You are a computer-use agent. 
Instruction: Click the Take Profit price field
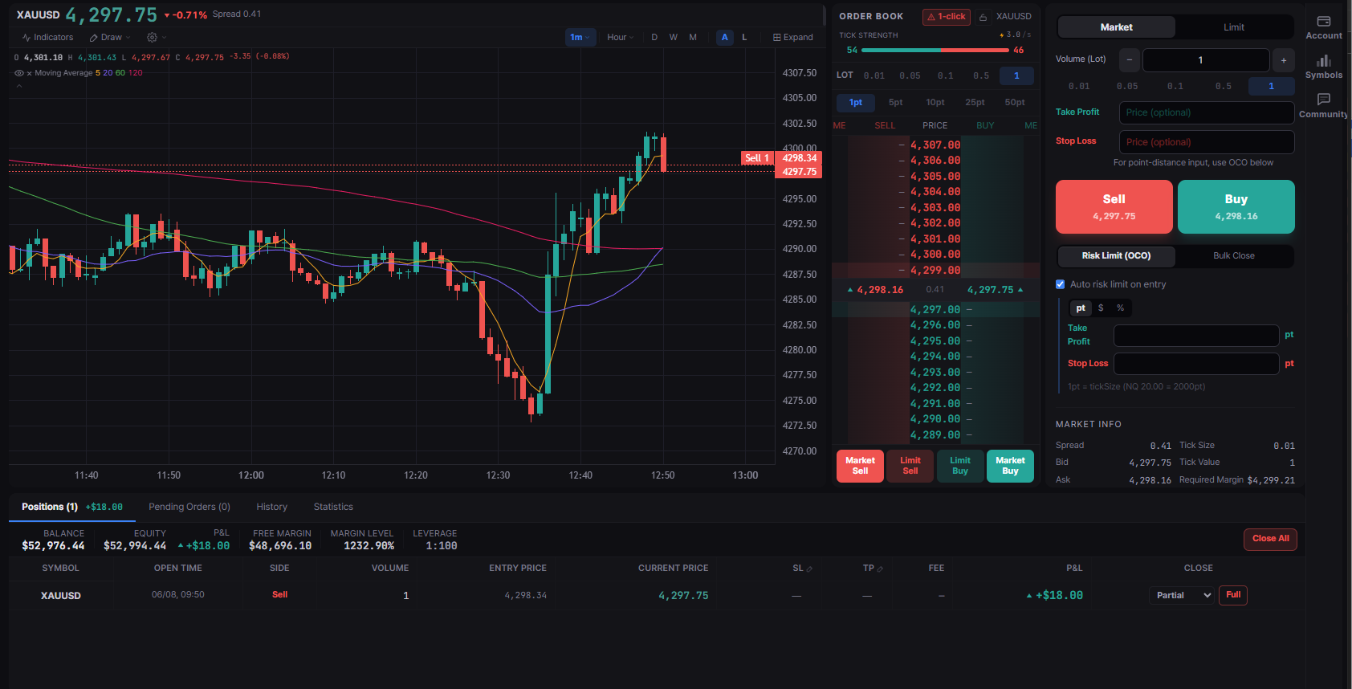[1206, 112]
